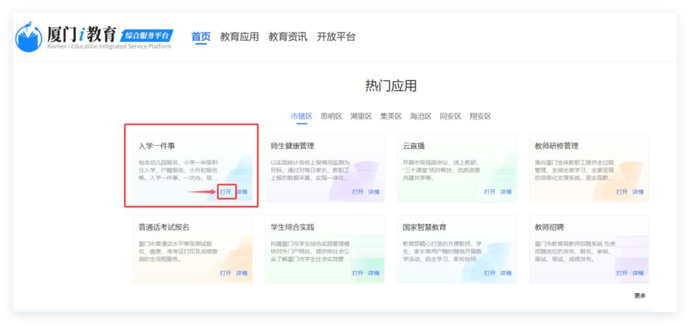Viewport: 690px width, 325px height.
Task: View 详情 for 师生健康管理
Action: (374, 192)
